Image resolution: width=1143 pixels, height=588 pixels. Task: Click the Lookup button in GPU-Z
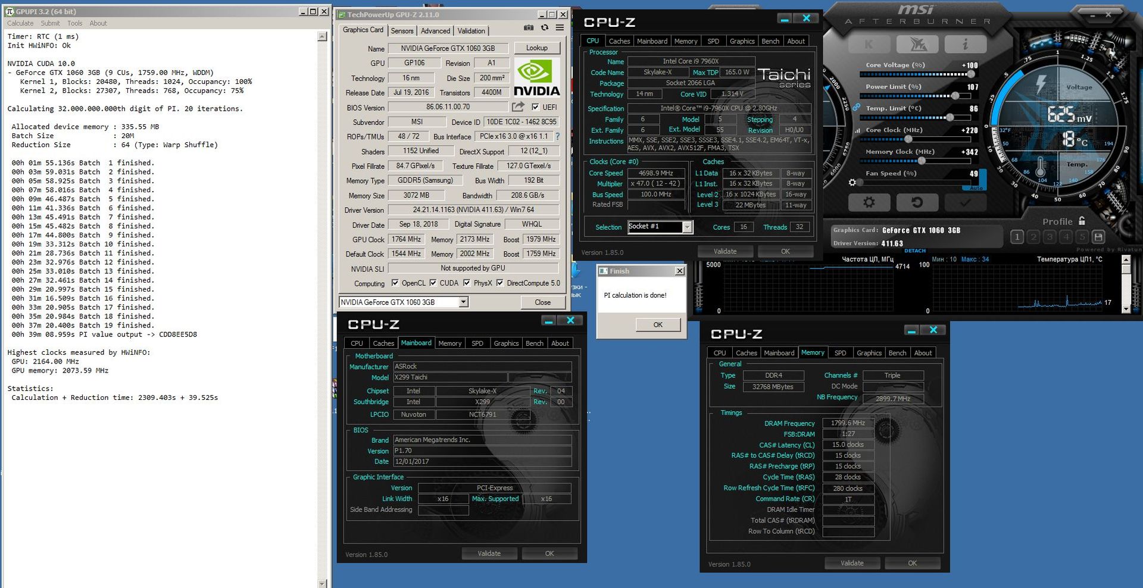537,48
